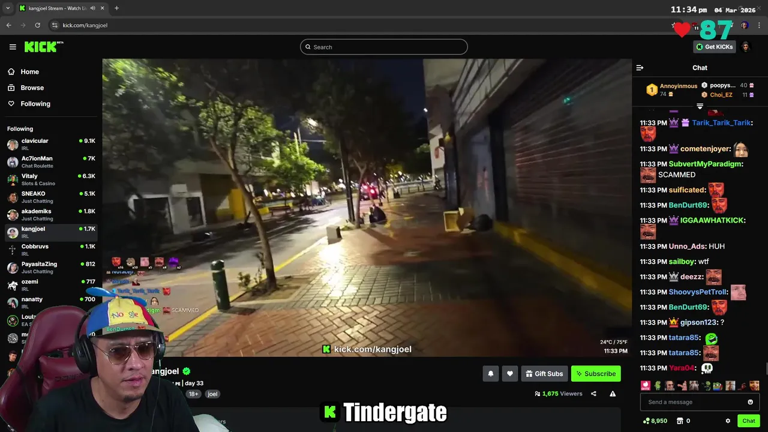Click Unno_Ads username in chat
Image resolution: width=768 pixels, height=432 pixels.
pyautogui.click(x=686, y=246)
